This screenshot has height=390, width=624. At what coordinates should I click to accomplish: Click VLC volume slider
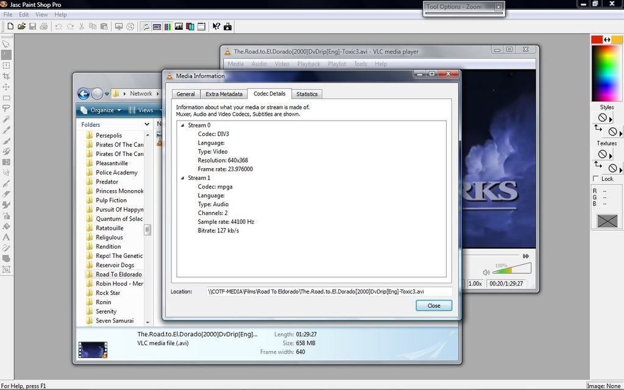(x=511, y=269)
